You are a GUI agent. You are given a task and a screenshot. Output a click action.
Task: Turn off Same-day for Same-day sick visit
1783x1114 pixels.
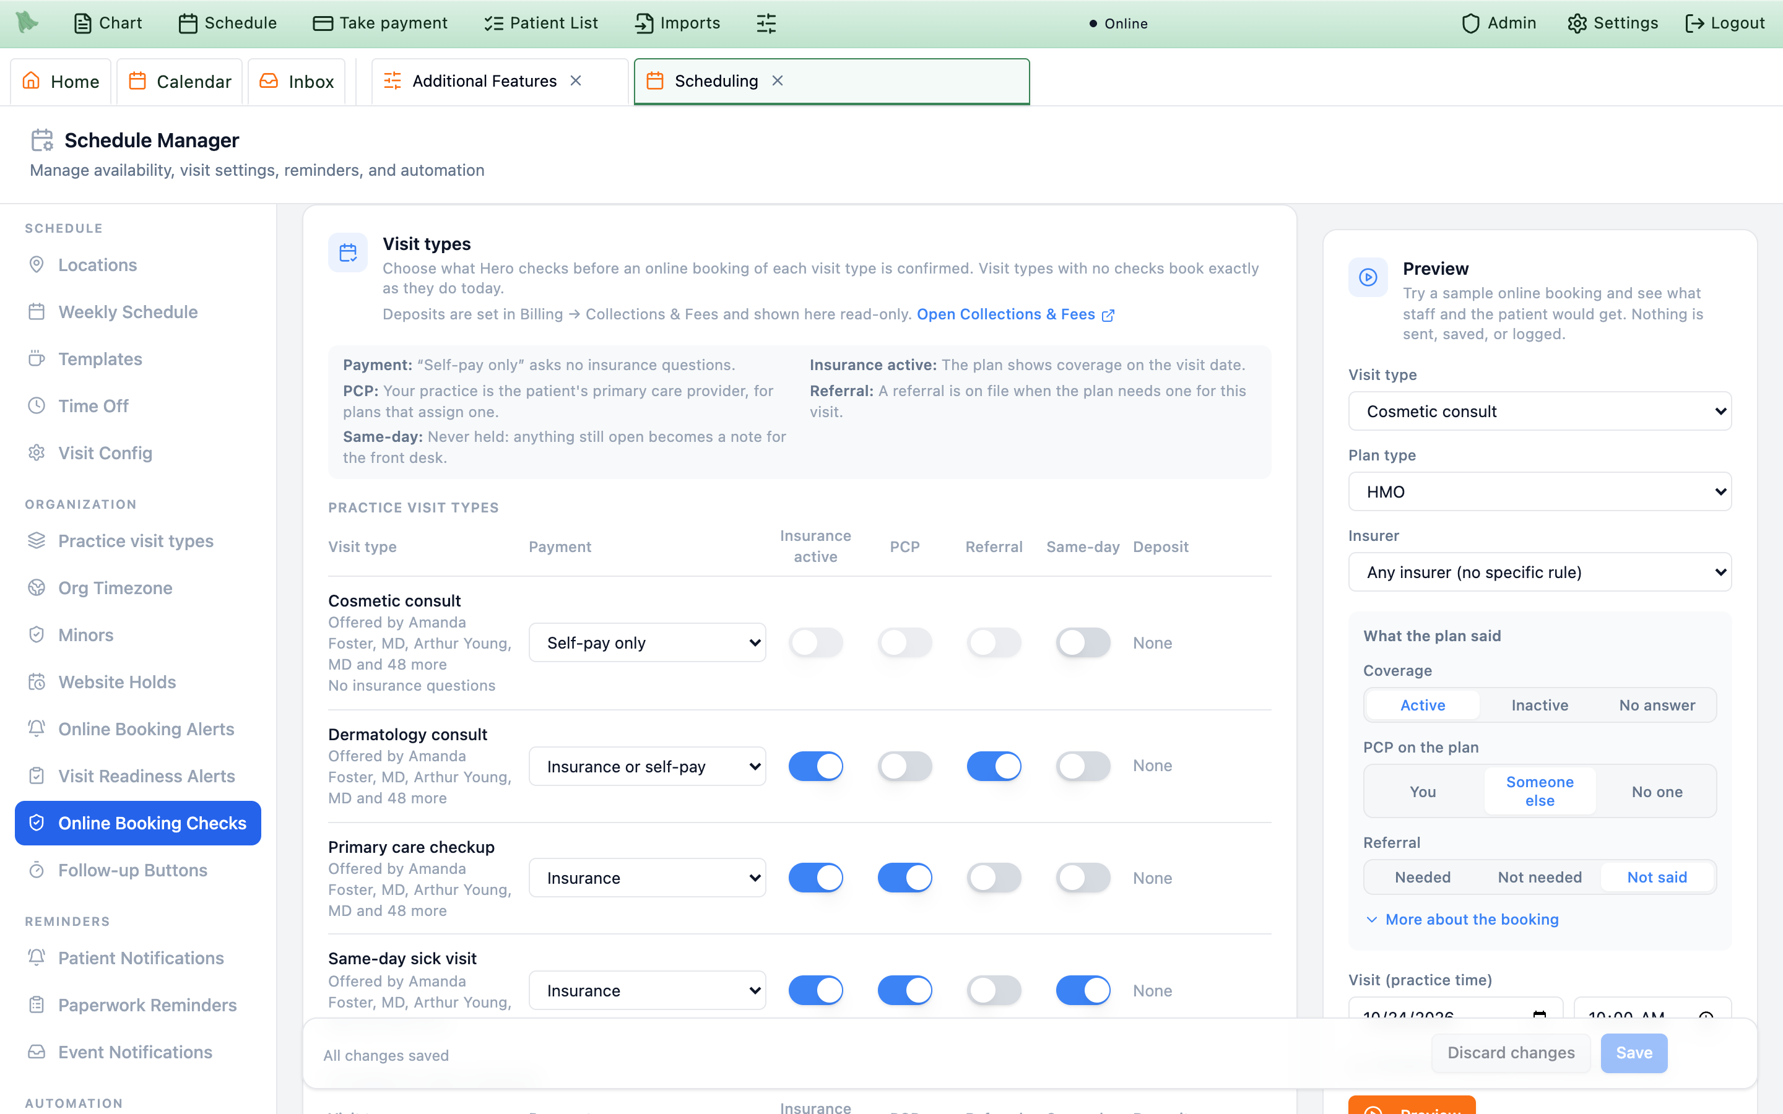pos(1083,990)
